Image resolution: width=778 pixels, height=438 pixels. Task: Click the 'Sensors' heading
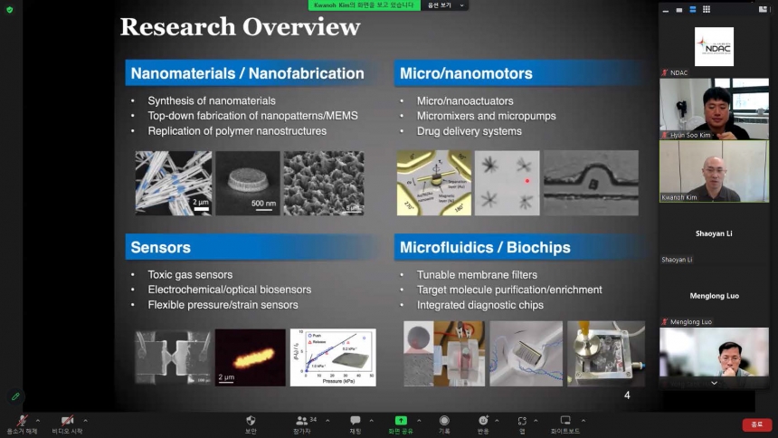[x=160, y=247]
